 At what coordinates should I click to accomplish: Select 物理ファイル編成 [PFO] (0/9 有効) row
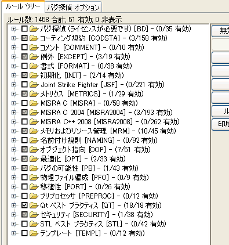(x=94, y=178)
